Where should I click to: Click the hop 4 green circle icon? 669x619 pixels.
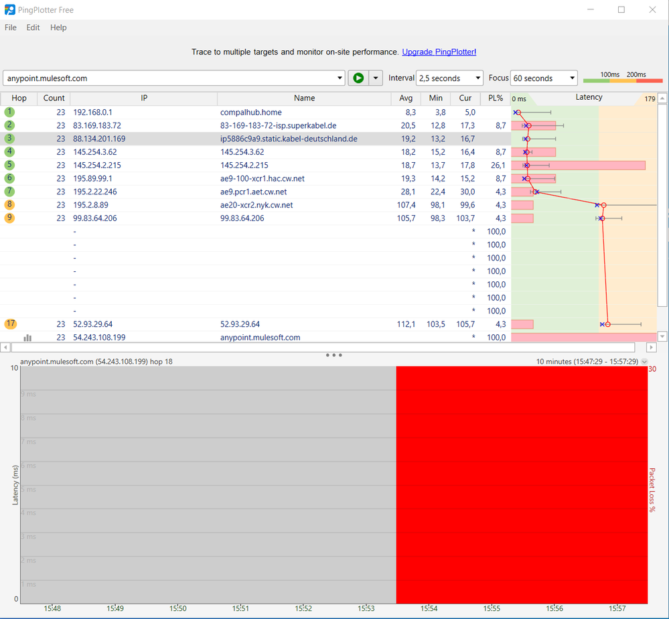[x=9, y=151]
